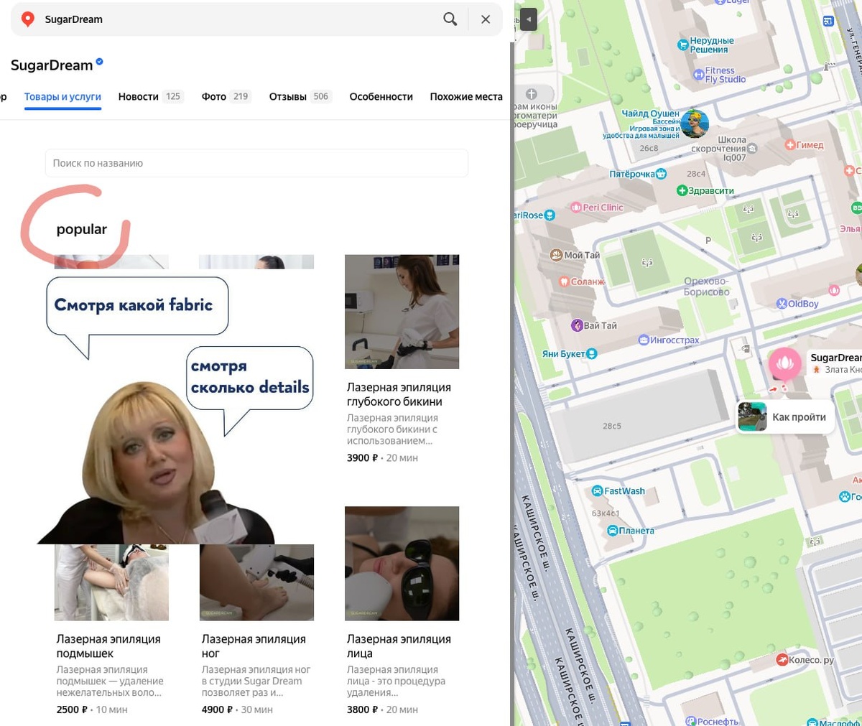Click the church cross map icon

point(532,94)
